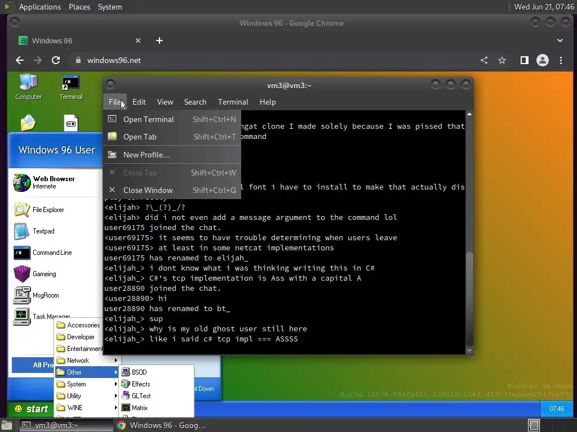Click the windows96.net address bar
Screen dimensions: 577x432
[272, 60]
